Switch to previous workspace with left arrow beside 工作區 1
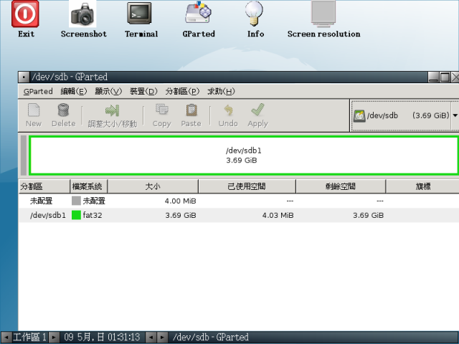This screenshot has width=459, height=344. point(6,338)
